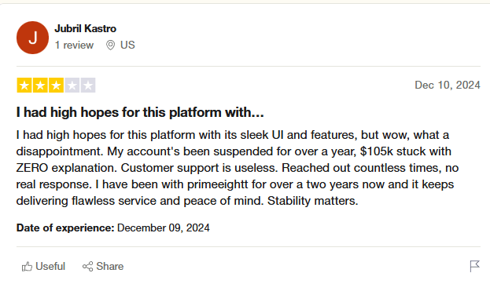
Task: Click the Date of experience line
Action: [x=112, y=228]
